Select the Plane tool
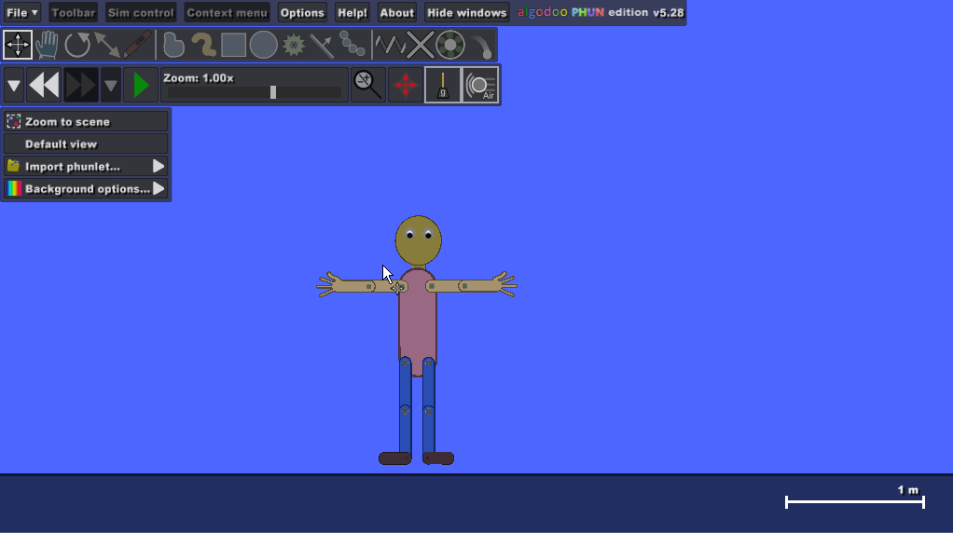Screen dimensions: 953x533 point(322,45)
